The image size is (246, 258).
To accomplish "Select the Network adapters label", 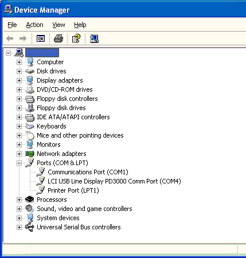I will coord(61,154).
